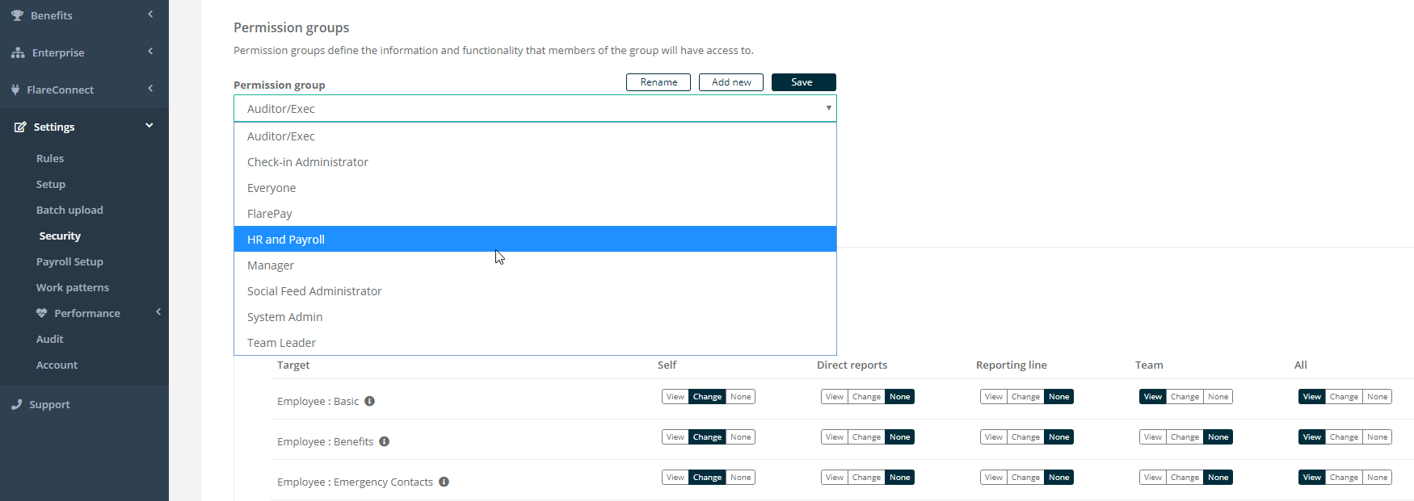Image resolution: width=1414 pixels, height=501 pixels.
Task: Go to the Audit page
Action: pyautogui.click(x=50, y=340)
